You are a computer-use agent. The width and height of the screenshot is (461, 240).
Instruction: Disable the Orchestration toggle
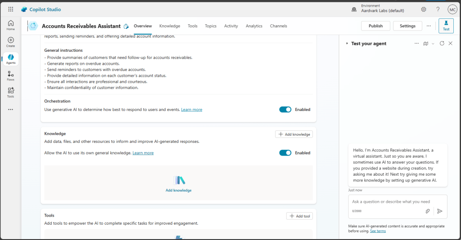pyautogui.click(x=285, y=110)
